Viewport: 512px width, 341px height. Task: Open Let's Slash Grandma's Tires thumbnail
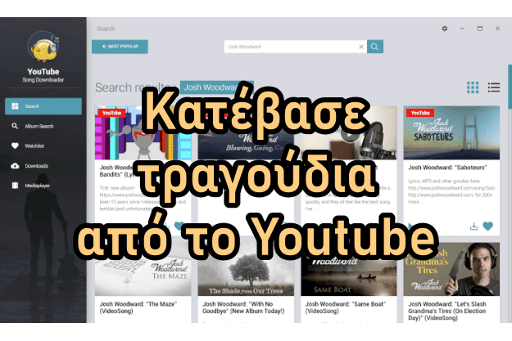[451, 269]
